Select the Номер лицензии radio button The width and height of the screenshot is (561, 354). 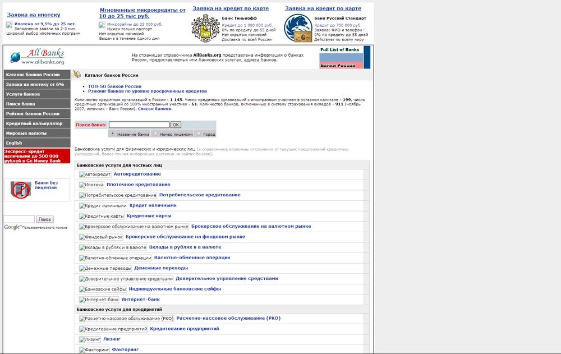155,134
